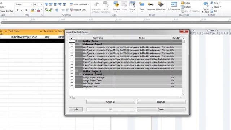The height and width of the screenshot is (130, 231).
Task: Check the Assign Project Team checkbox
Action: (72, 80)
